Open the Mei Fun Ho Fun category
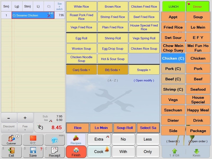The image size is (212, 159). [x=198, y=48]
